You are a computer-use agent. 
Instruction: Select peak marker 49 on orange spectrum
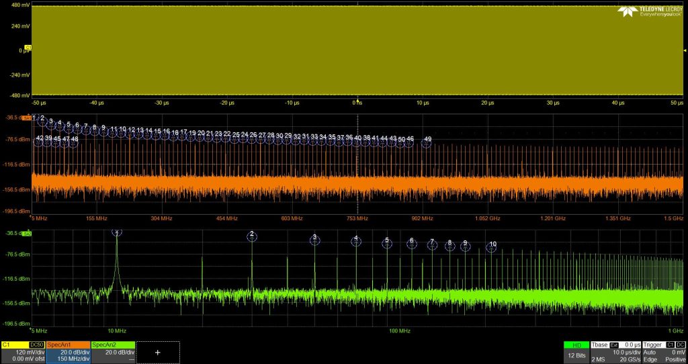pyautogui.click(x=427, y=140)
